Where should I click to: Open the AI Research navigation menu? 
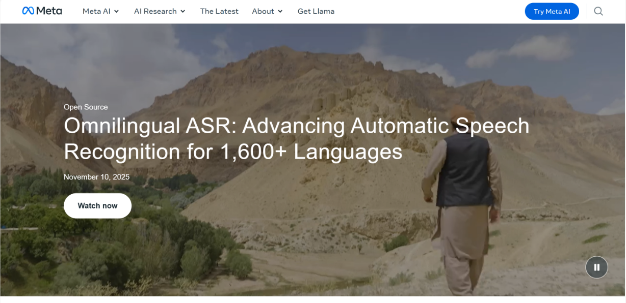(155, 11)
